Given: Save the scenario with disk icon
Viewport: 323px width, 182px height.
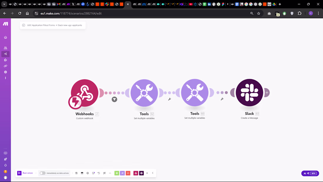Looking at the screenshot, I should click(76, 173).
